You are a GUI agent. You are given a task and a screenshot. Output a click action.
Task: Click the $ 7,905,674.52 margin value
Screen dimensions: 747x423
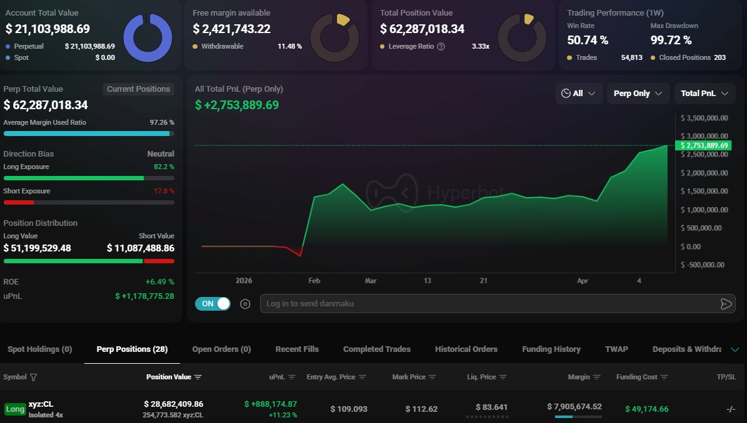coord(574,407)
